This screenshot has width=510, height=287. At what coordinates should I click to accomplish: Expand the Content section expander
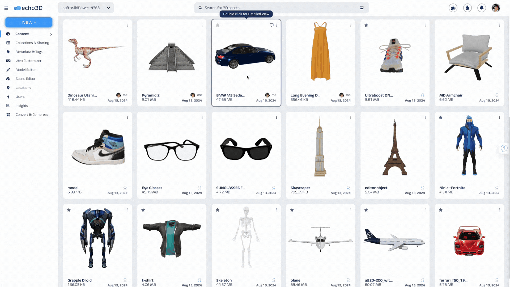(x=51, y=34)
